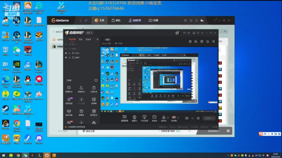The height and width of the screenshot is (158, 282).
Task: Toggle visibility of hidden 图片 source
Action: point(66,44)
